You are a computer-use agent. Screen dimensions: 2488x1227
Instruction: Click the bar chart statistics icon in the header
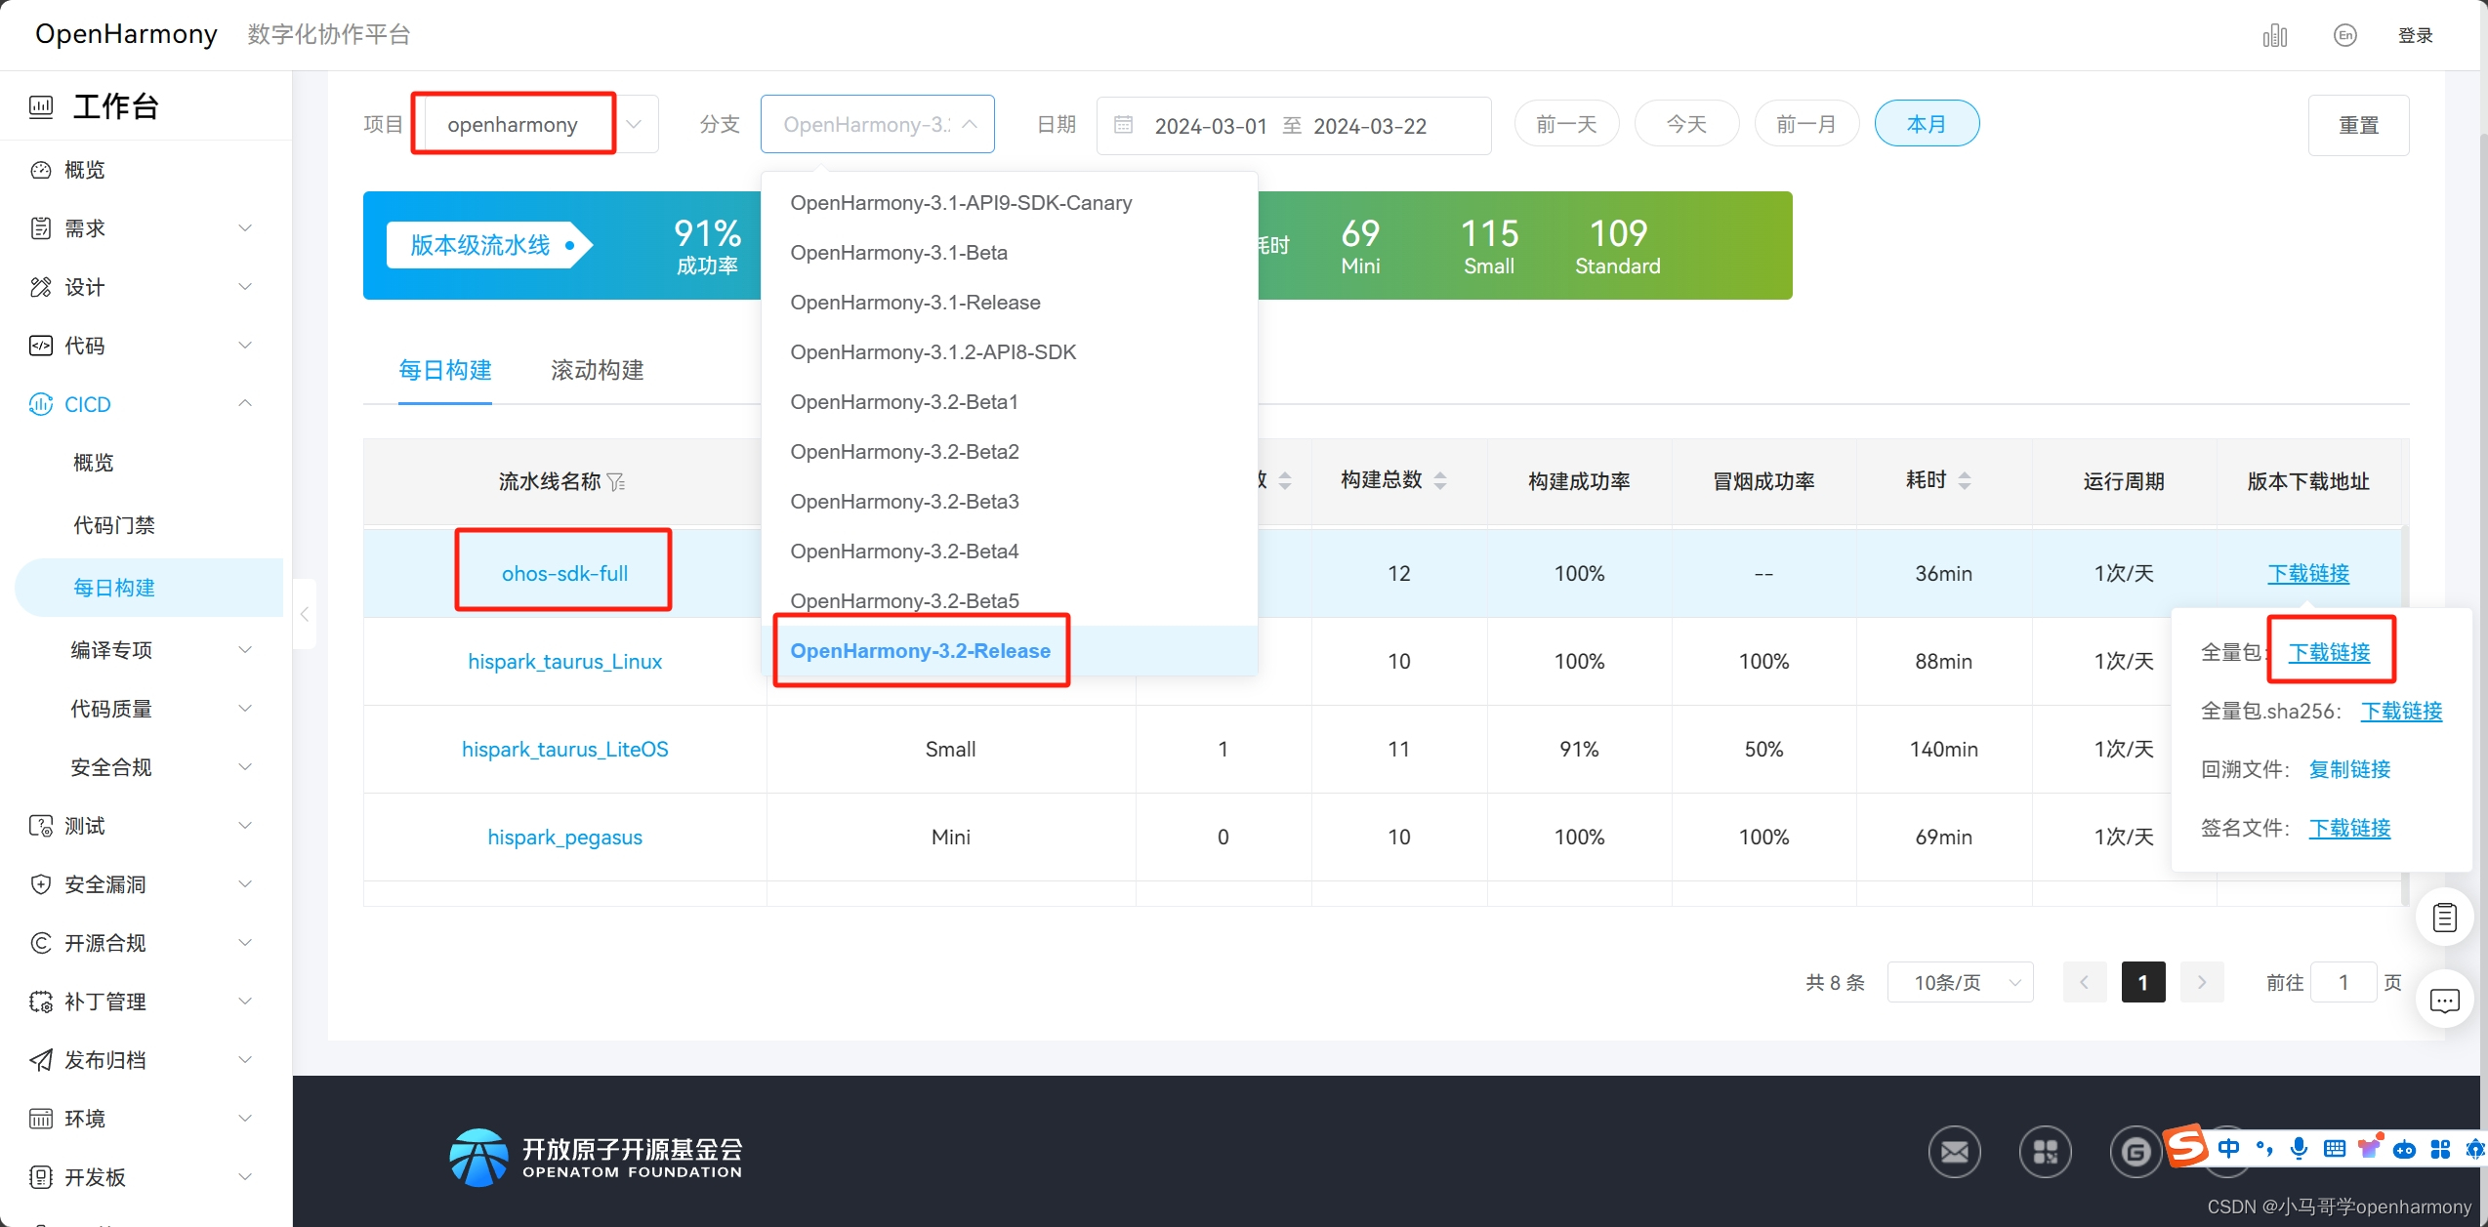coord(2274,34)
